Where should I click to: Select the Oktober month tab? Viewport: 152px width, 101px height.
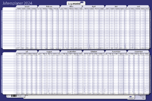point(93,51)
